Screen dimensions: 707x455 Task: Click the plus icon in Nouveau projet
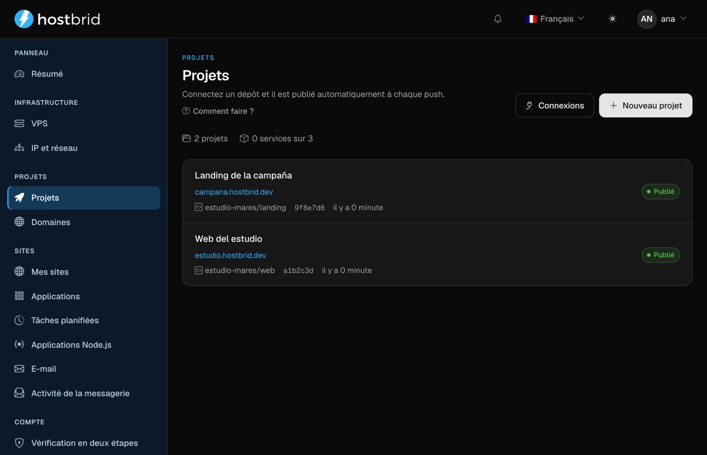(613, 105)
